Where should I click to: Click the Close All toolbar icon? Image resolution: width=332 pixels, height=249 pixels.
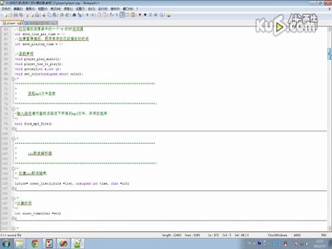pos(32,15)
